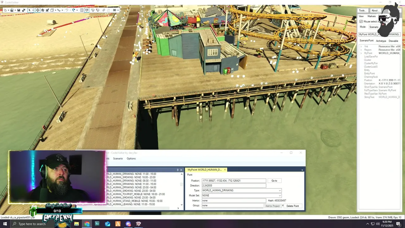Close the project list panel

(181, 170)
